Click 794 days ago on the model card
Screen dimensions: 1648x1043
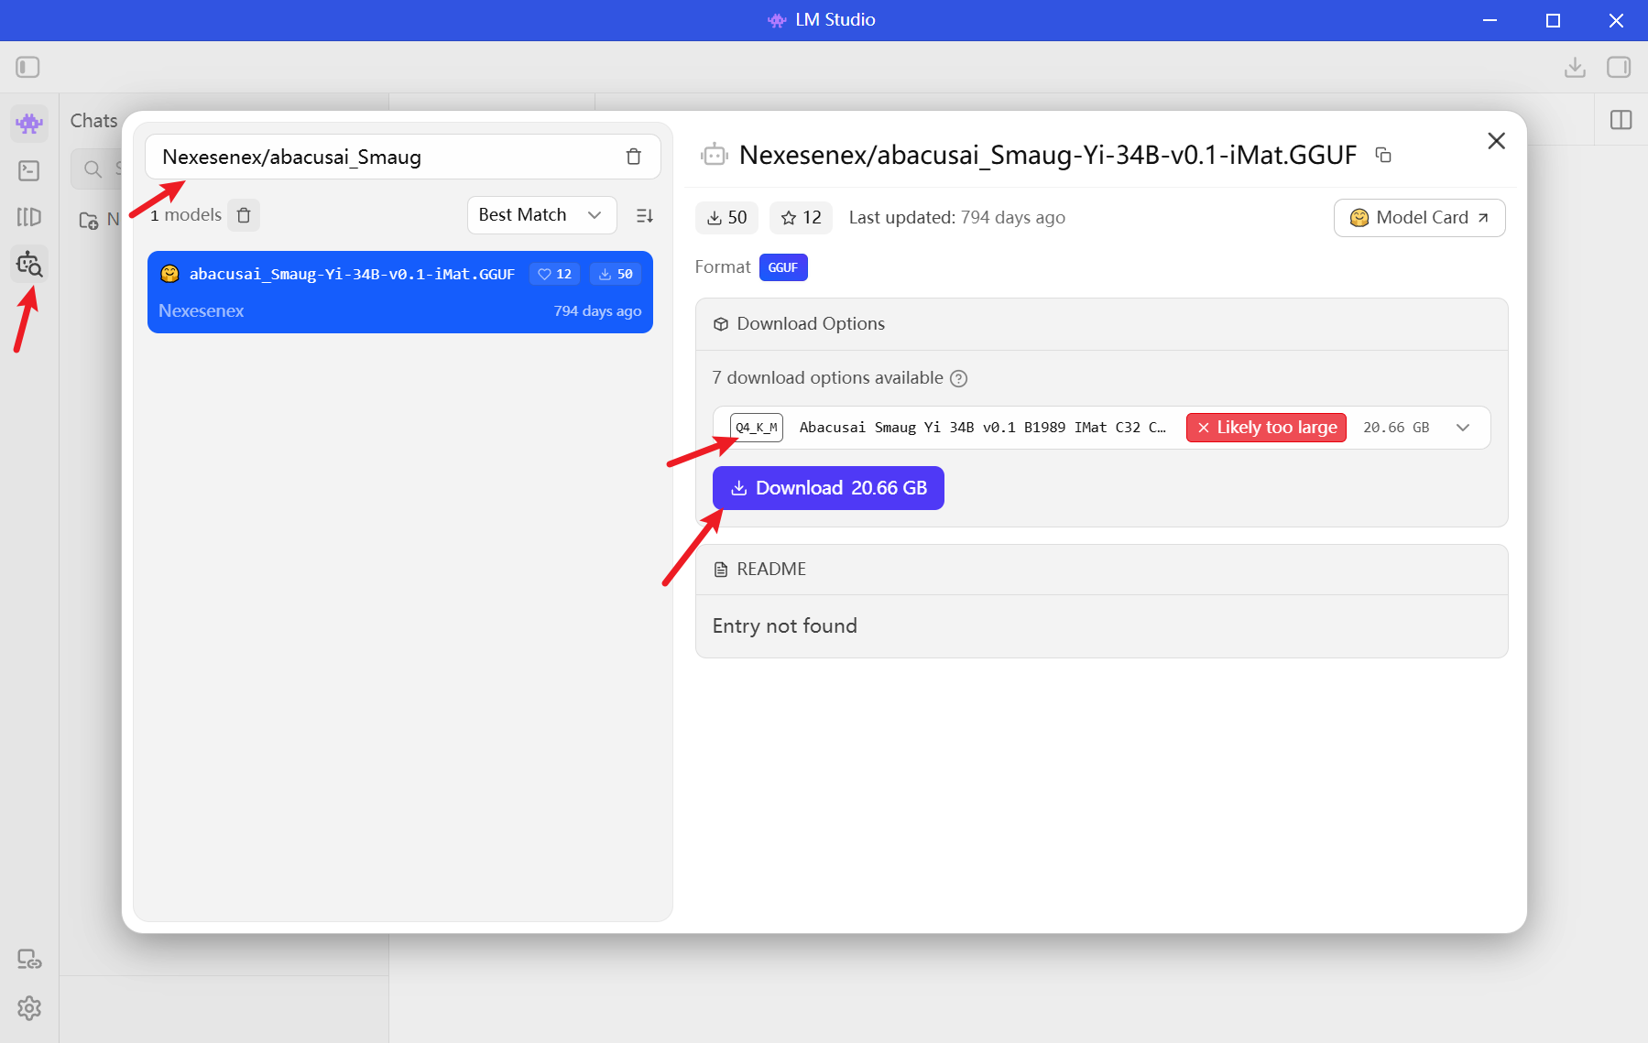[x=597, y=311]
